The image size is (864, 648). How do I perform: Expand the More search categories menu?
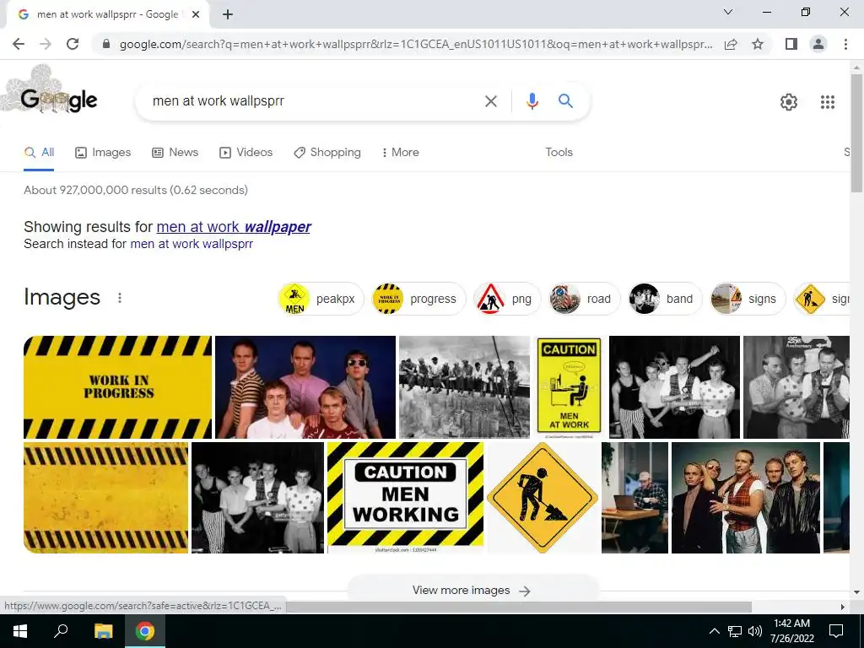click(401, 152)
